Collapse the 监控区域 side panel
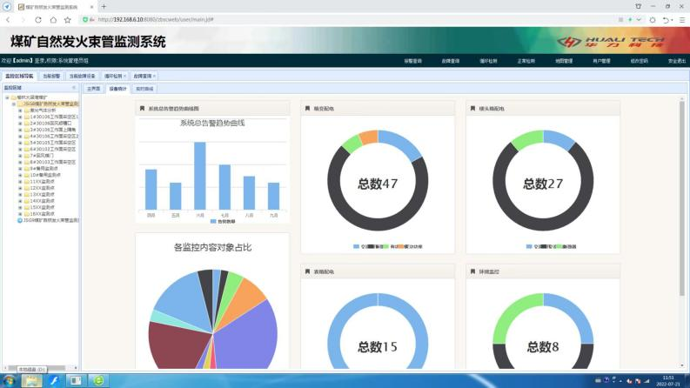Screen dimensions: 690x388 74,88
